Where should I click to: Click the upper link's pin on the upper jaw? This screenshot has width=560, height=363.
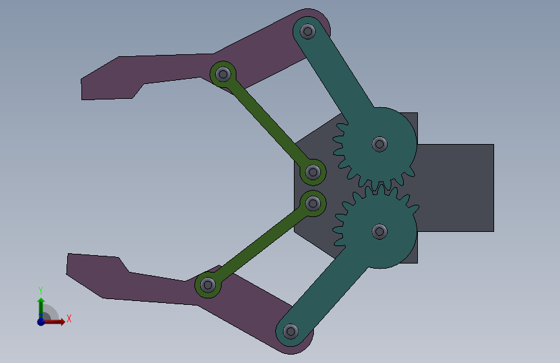pyautogui.click(x=223, y=74)
